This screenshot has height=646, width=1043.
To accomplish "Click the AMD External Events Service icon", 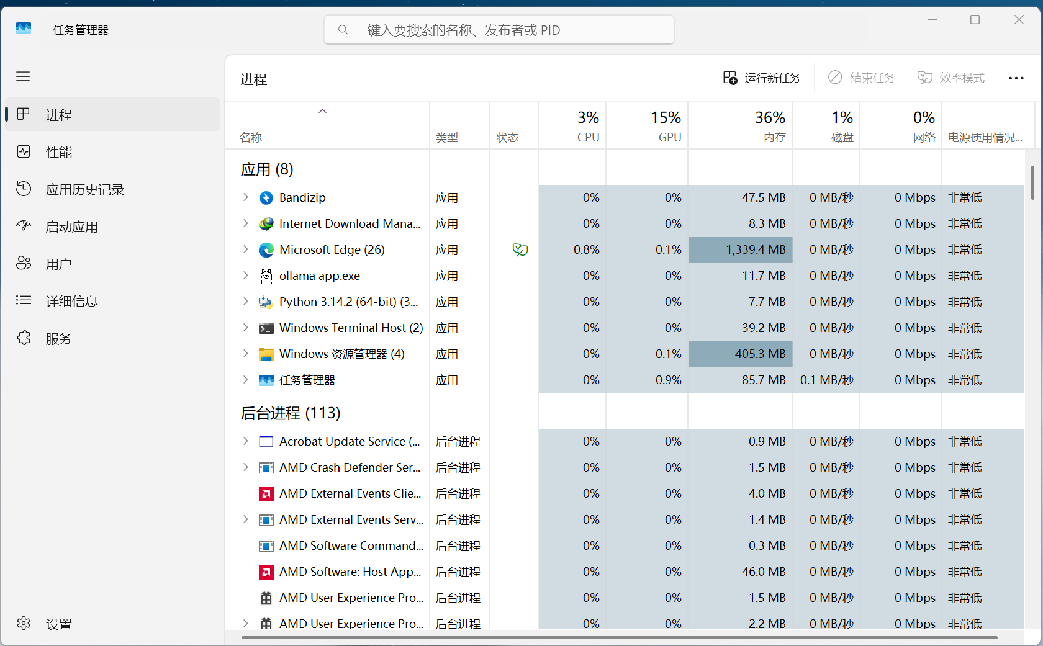I will [266, 520].
